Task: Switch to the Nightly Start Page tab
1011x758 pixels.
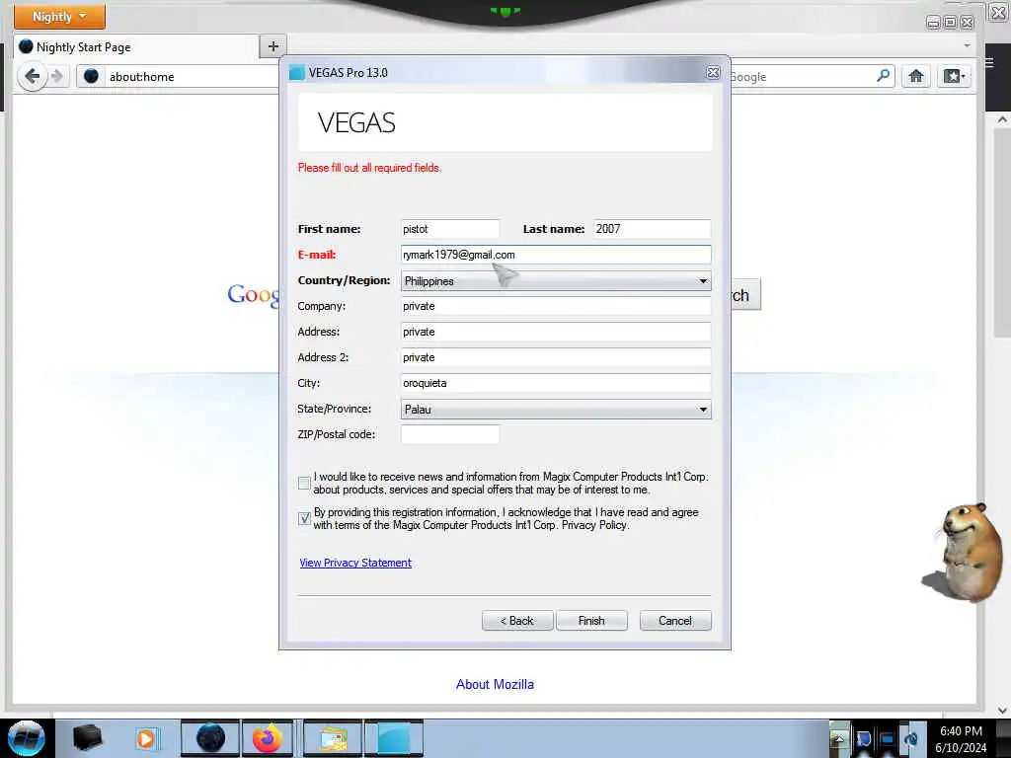Action: click(x=136, y=47)
